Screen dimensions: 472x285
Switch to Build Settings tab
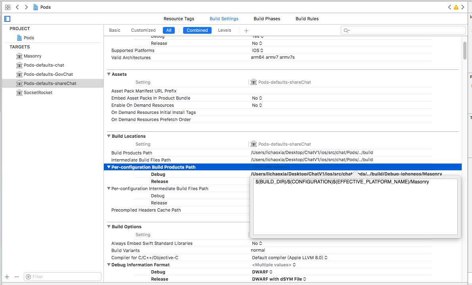point(224,19)
